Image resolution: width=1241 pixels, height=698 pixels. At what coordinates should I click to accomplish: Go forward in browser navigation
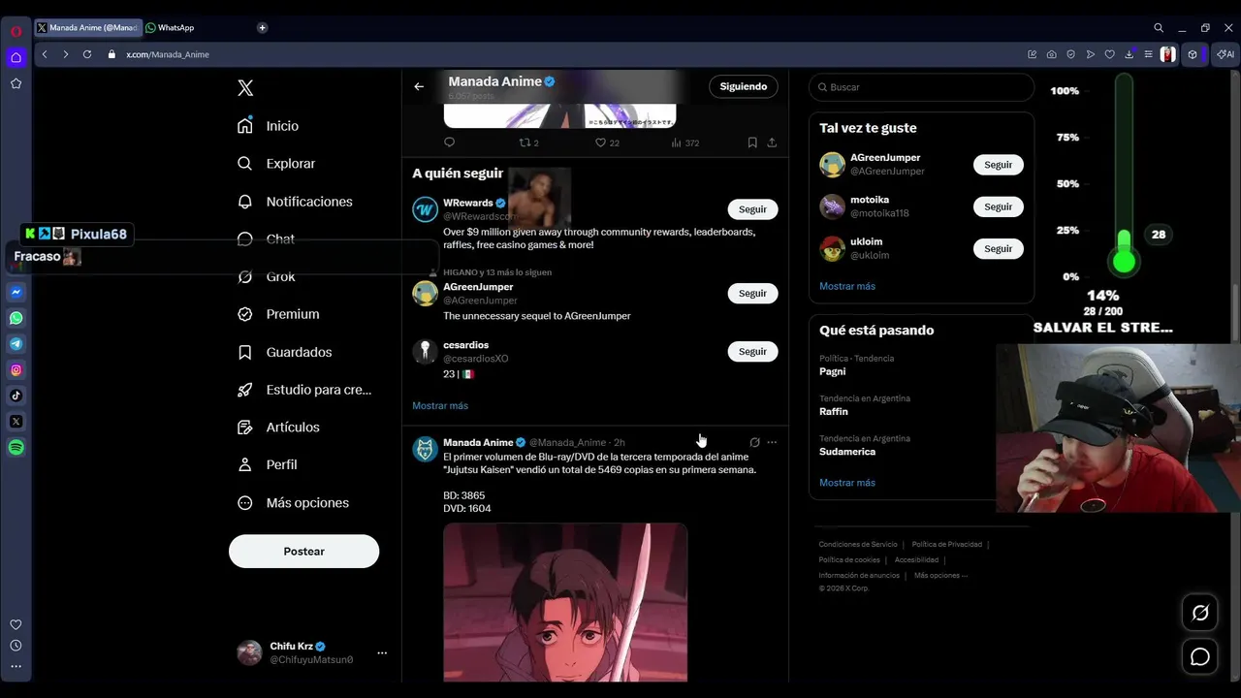(65, 54)
